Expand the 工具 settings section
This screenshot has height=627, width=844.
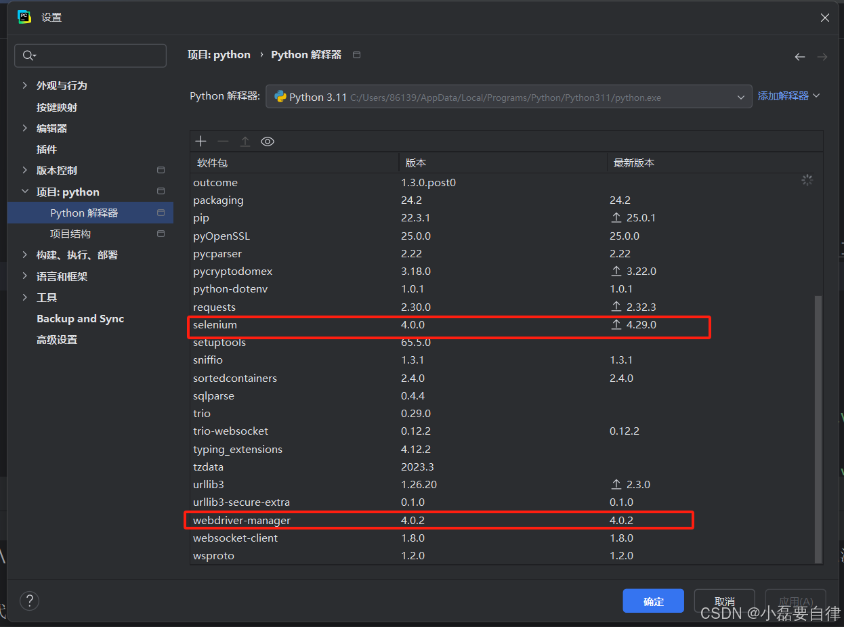(x=25, y=297)
